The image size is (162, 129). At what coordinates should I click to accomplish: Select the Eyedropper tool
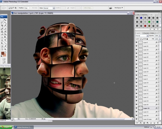(x=5, y=46)
